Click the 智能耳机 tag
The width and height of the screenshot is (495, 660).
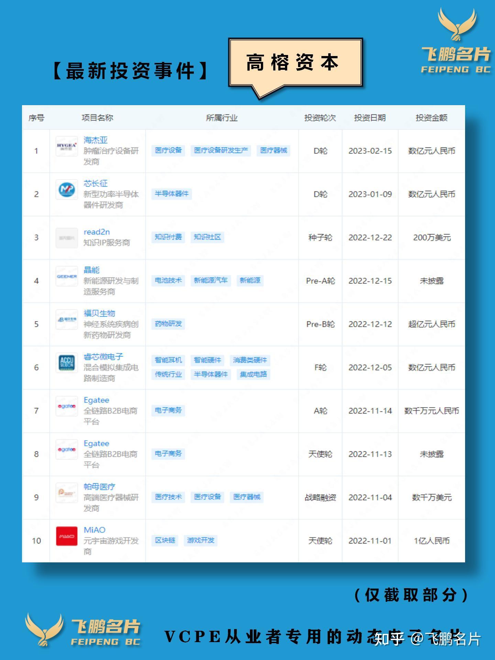(168, 360)
